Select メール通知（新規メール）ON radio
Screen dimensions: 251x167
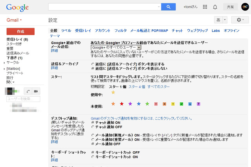(93, 135)
